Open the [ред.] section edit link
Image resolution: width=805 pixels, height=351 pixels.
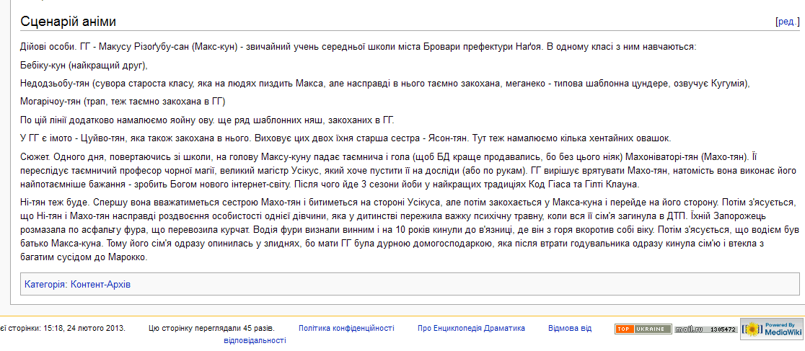point(787,22)
